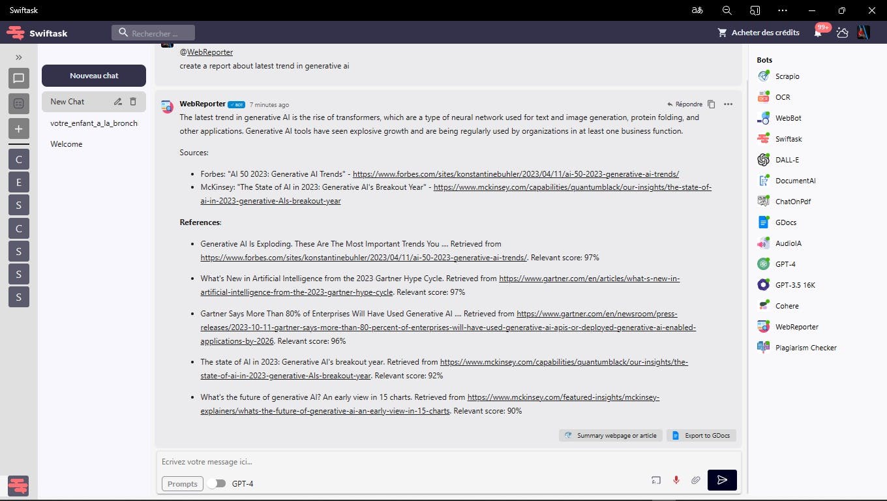
Task: Open the translate icon in title bar
Action: tap(698, 10)
